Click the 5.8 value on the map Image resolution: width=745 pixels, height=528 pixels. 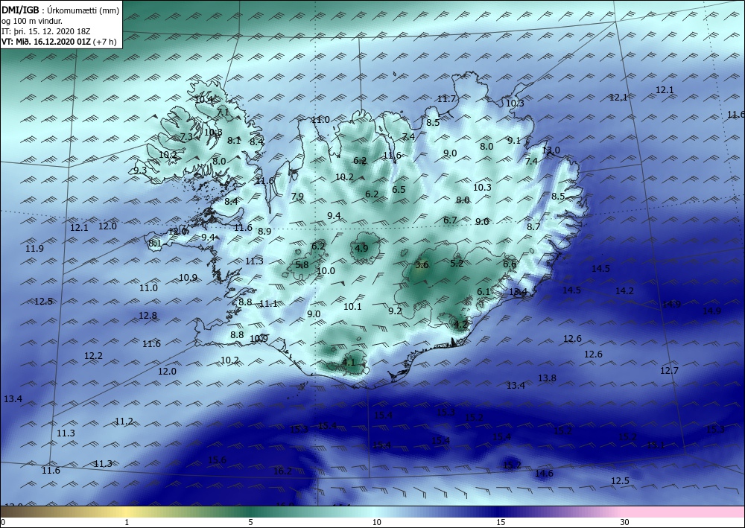click(302, 265)
